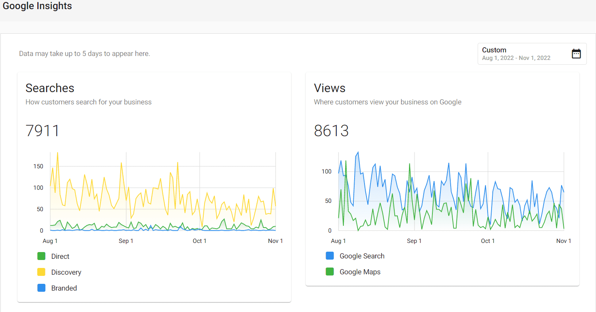Image resolution: width=596 pixels, height=312 pixels.
Task: Open the calendar icon in date picker
Action: click(576, 54)
